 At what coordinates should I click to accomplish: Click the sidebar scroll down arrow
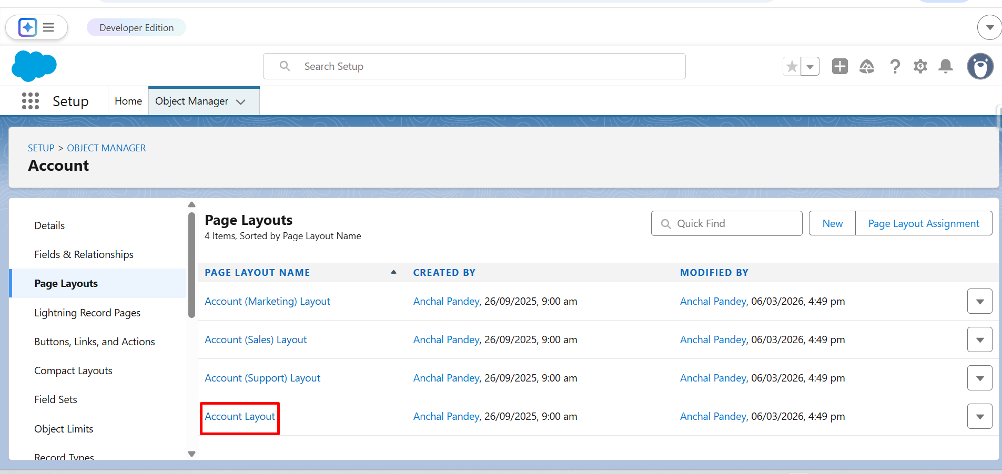point(191,454)
